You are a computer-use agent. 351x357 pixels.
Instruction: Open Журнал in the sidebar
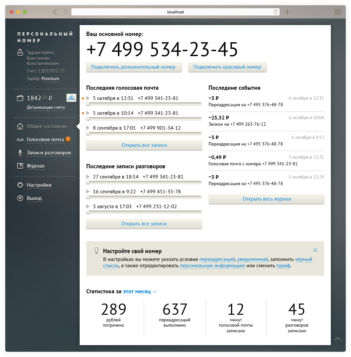point(36,166)
